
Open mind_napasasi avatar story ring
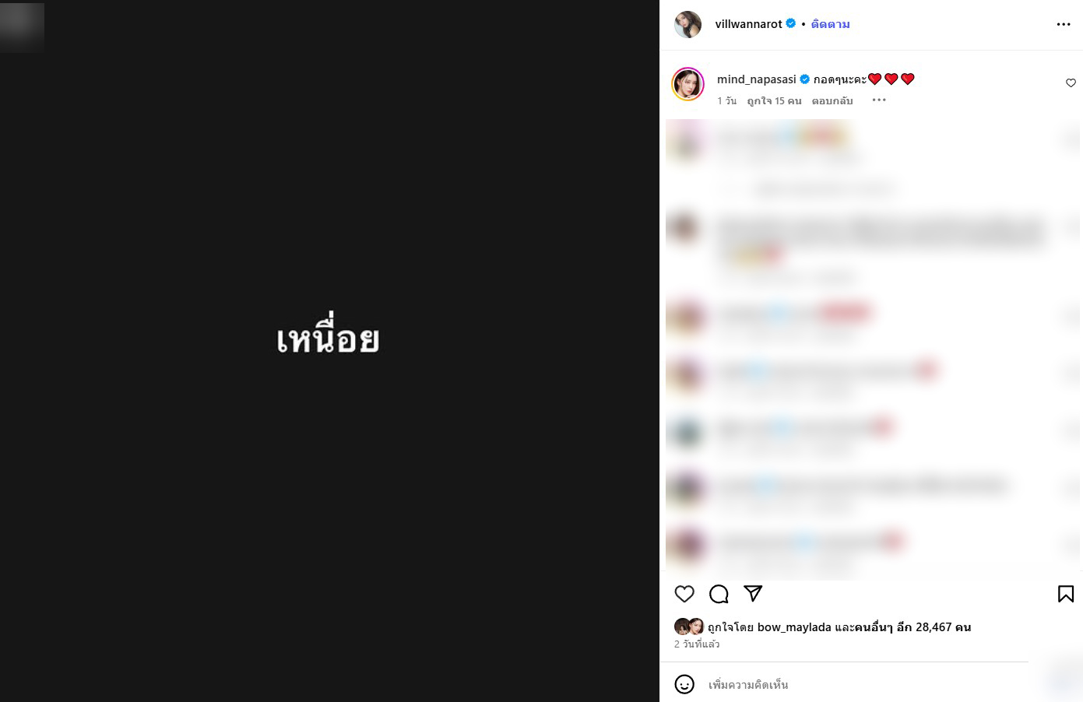tap(688, 84)
